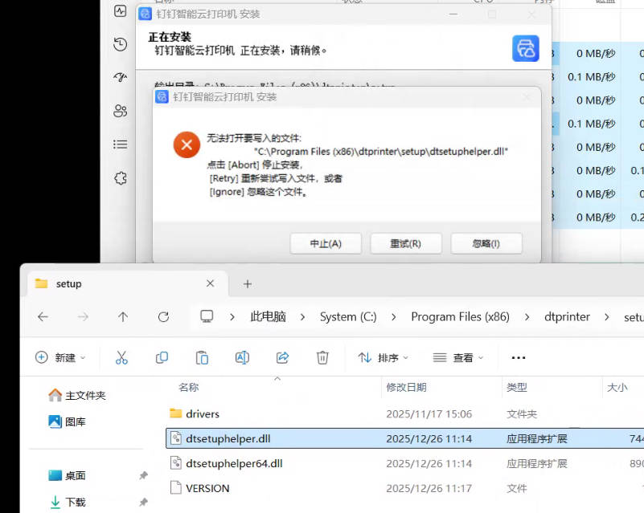This screenshot has height=513, width=644.
Task: Click the Delete trash icon
Action: pos(322,357)
